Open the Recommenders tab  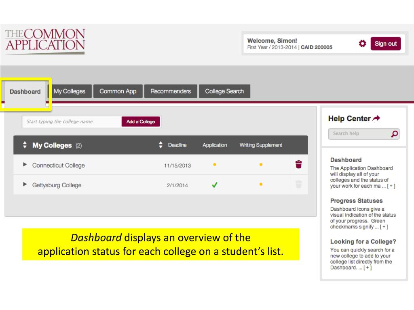(x=171, y=91)
